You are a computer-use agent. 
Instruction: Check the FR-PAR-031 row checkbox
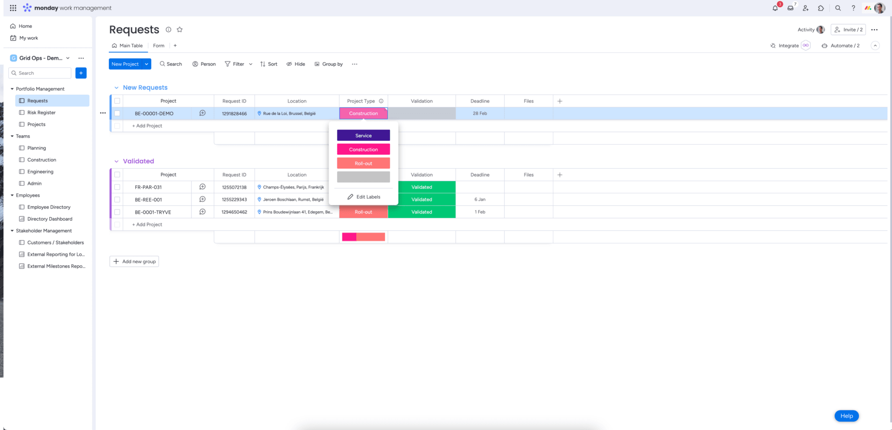pos(117,187)
